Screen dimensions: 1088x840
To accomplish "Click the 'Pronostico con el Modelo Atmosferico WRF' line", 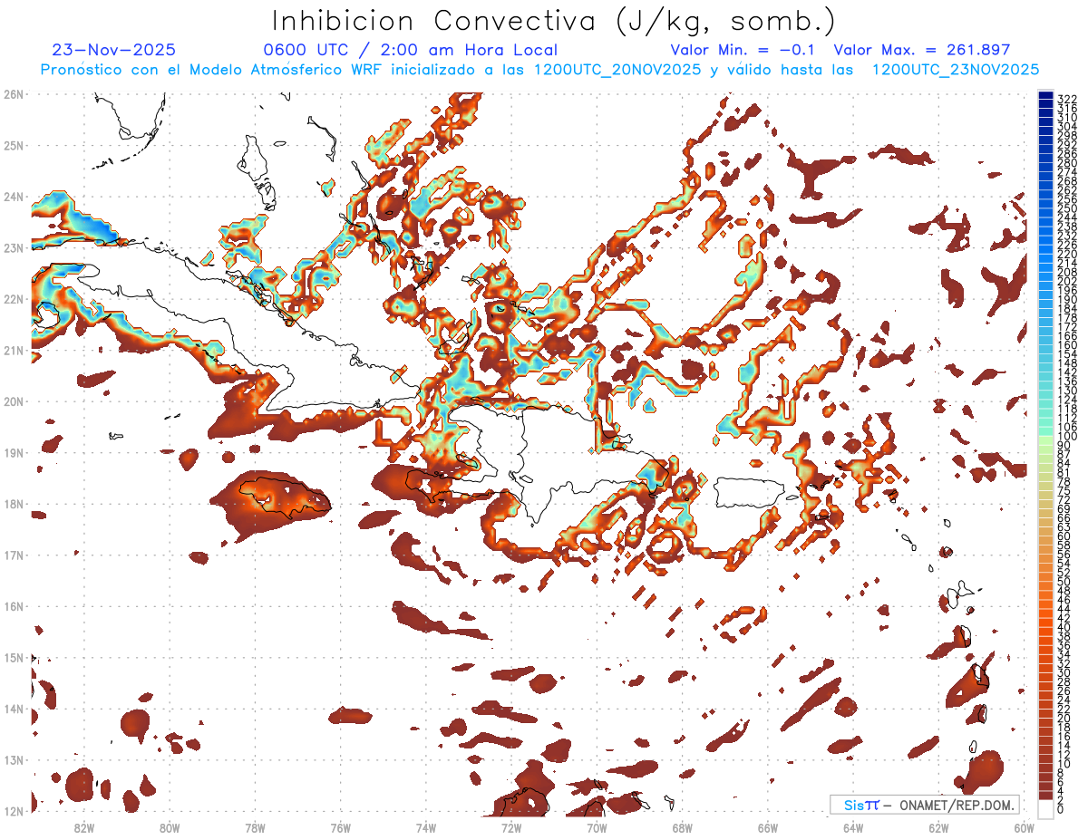I will point(539,70).
